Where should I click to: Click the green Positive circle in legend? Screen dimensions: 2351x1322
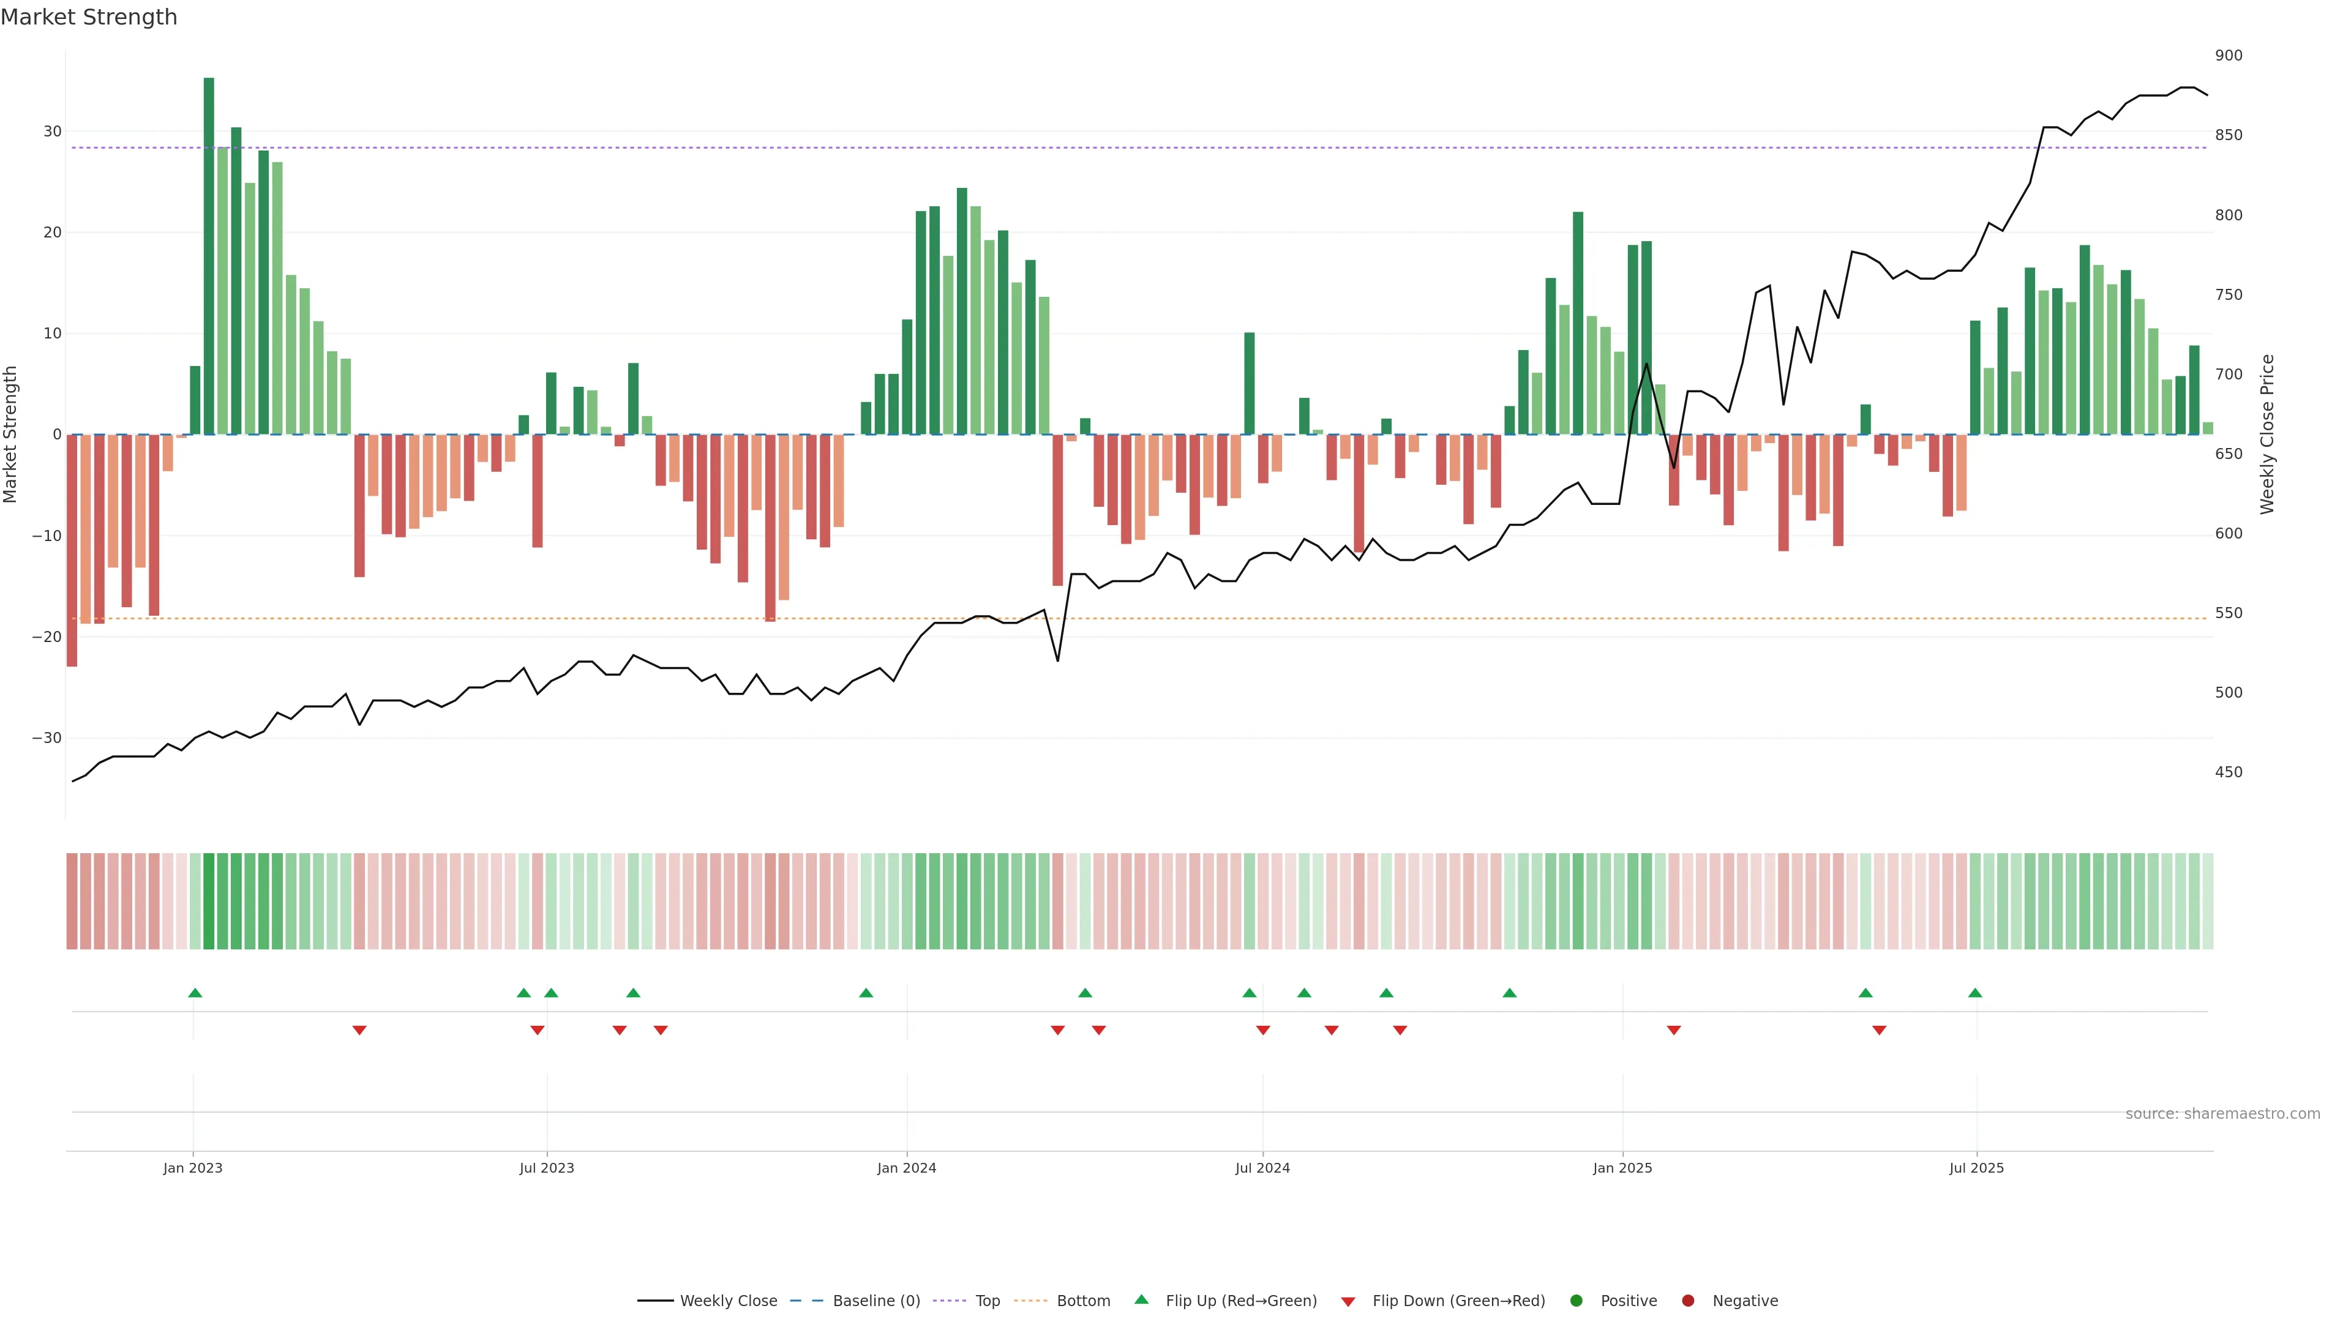(1576, 1301)
